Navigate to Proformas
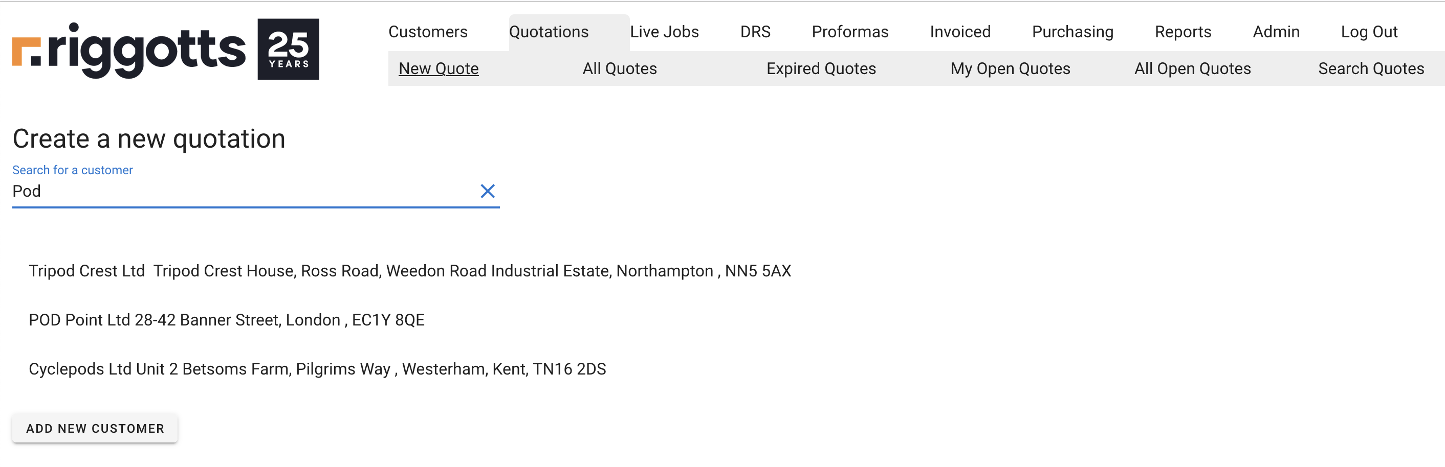The height and width of the screenshot is (467, 1445). tap(849, 32)
